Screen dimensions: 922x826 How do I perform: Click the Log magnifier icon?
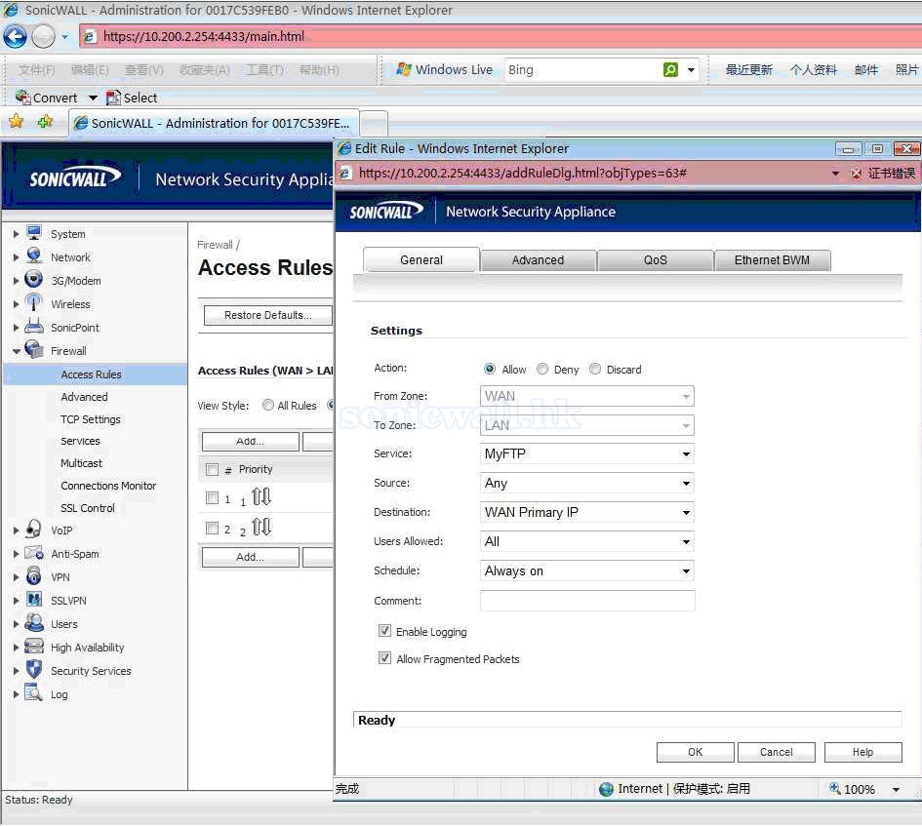(34, 693)
